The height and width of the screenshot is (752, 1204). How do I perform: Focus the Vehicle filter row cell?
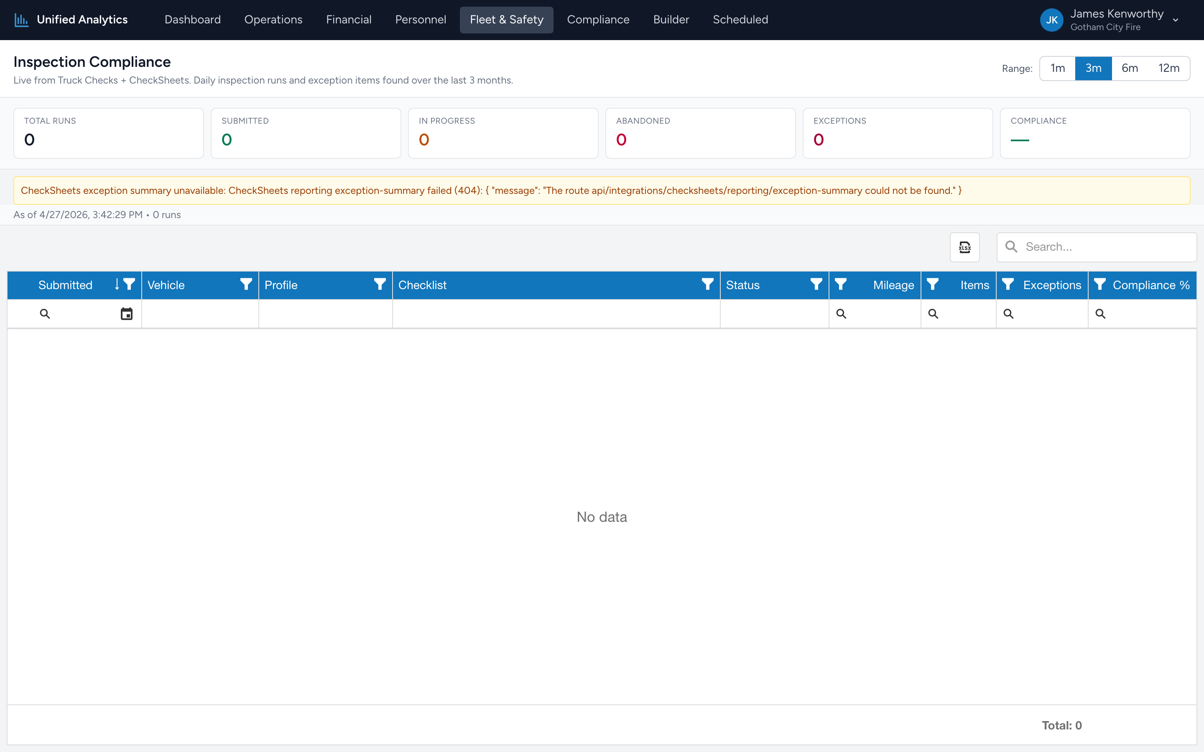pos(200,314)
